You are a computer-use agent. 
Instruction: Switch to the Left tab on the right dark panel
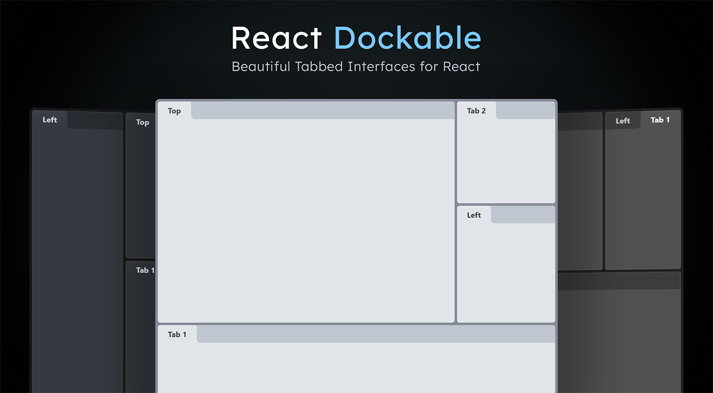[x=623, y=120]
